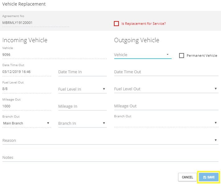Open the Outgoing Vehicle dropdown
This screenshot has width=221, height=184.
[143, 55]
